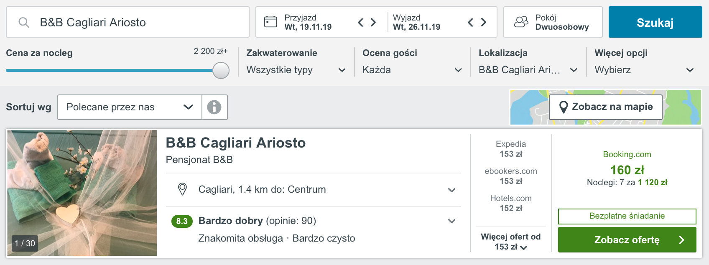Move check-in date to next day

373,22
